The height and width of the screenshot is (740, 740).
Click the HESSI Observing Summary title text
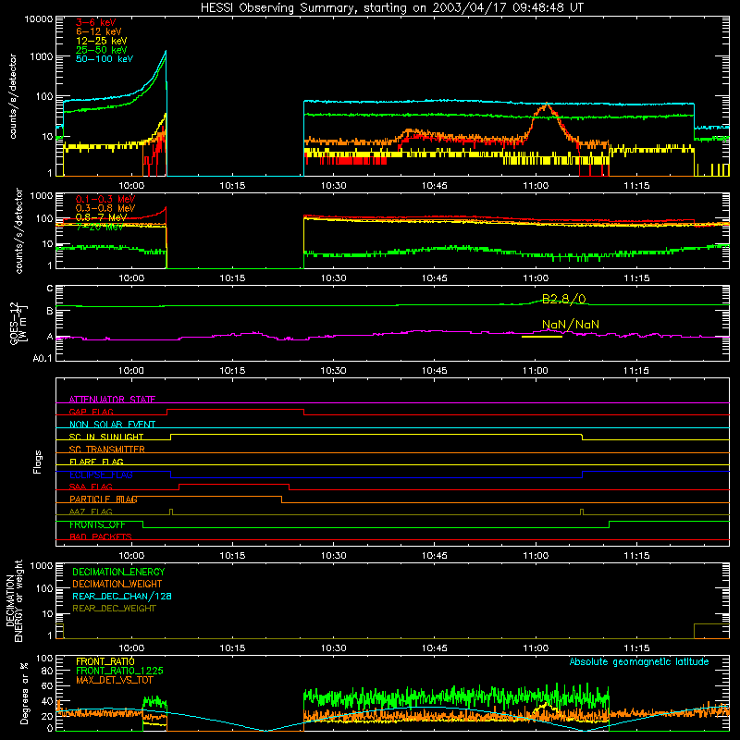click(392, 7)
